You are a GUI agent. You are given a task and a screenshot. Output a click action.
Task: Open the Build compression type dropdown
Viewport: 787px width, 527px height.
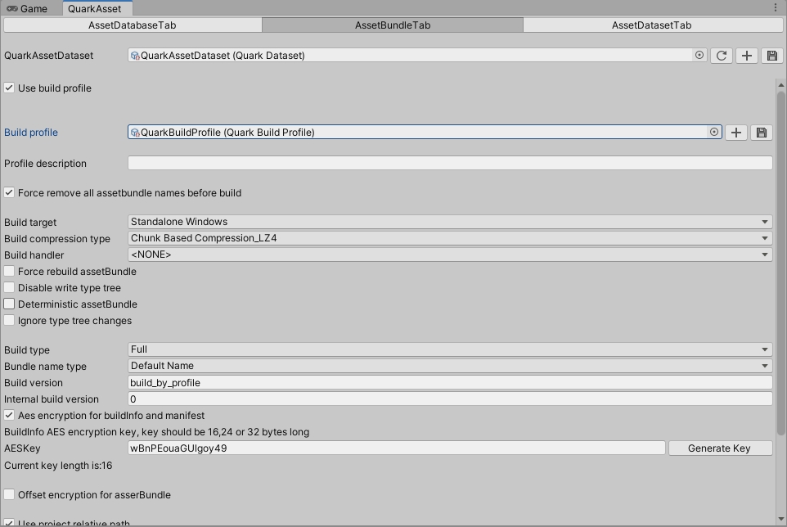450,238
